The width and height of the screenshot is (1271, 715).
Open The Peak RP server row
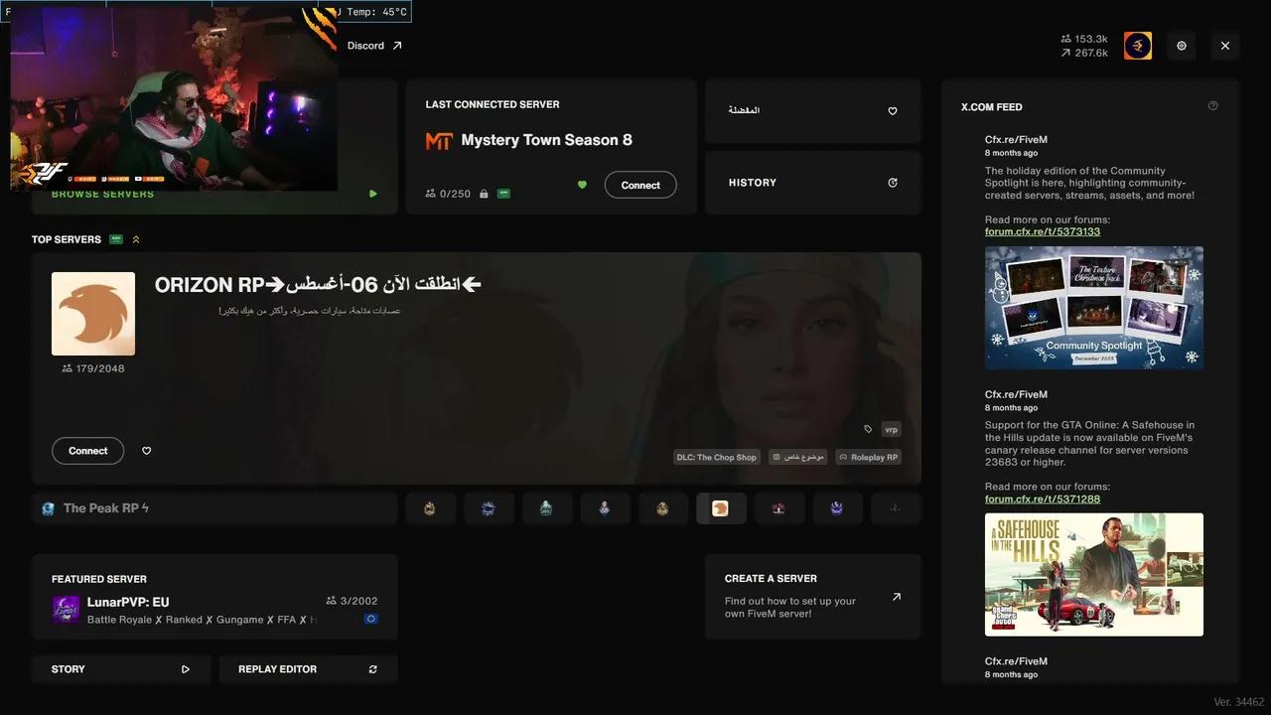point(214,508)
